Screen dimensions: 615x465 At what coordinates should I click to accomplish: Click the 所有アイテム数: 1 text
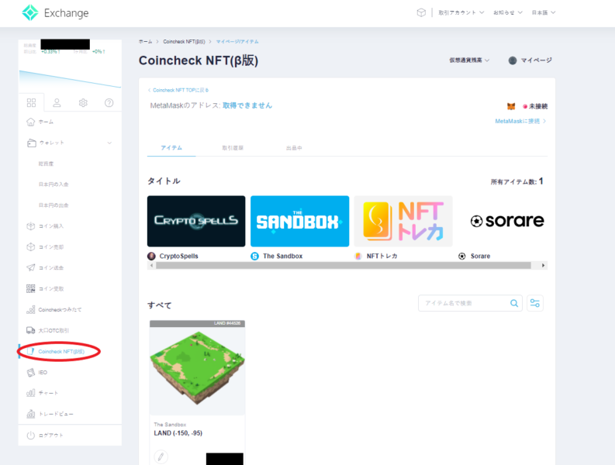[x=517, y=181]
